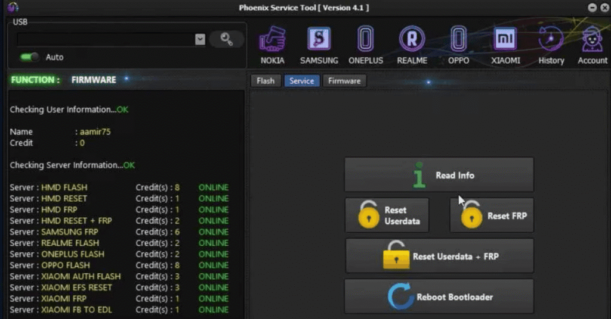Image resolution: width=611 pixels, height=319 pixels.
Task: Open the Account page
Action: point(593,45)
